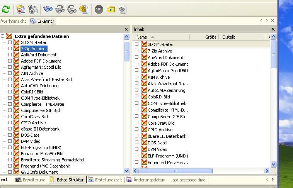293x188 pixels.
Task: Click the gray binoculars with right arrow icon
Action: pos(60,9)
